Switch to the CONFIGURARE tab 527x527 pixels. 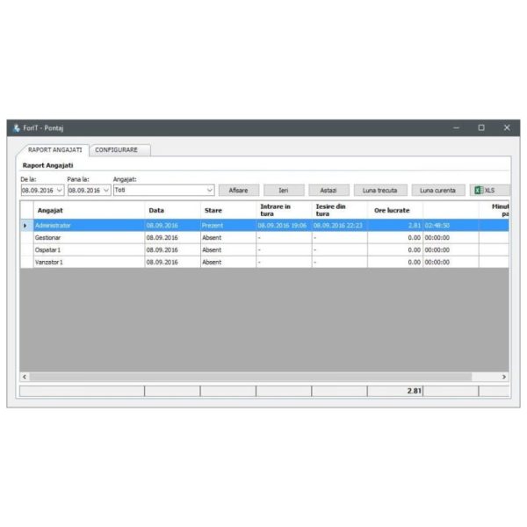coord(116,150)
